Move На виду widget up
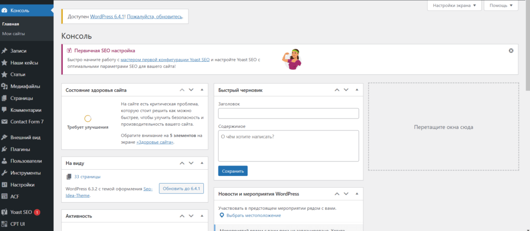This screenshot has height=231, width=530. click(182, 163)
